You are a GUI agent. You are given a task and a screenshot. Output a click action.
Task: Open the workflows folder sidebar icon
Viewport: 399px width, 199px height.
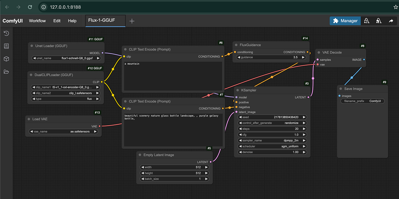(x=6, y=72)
